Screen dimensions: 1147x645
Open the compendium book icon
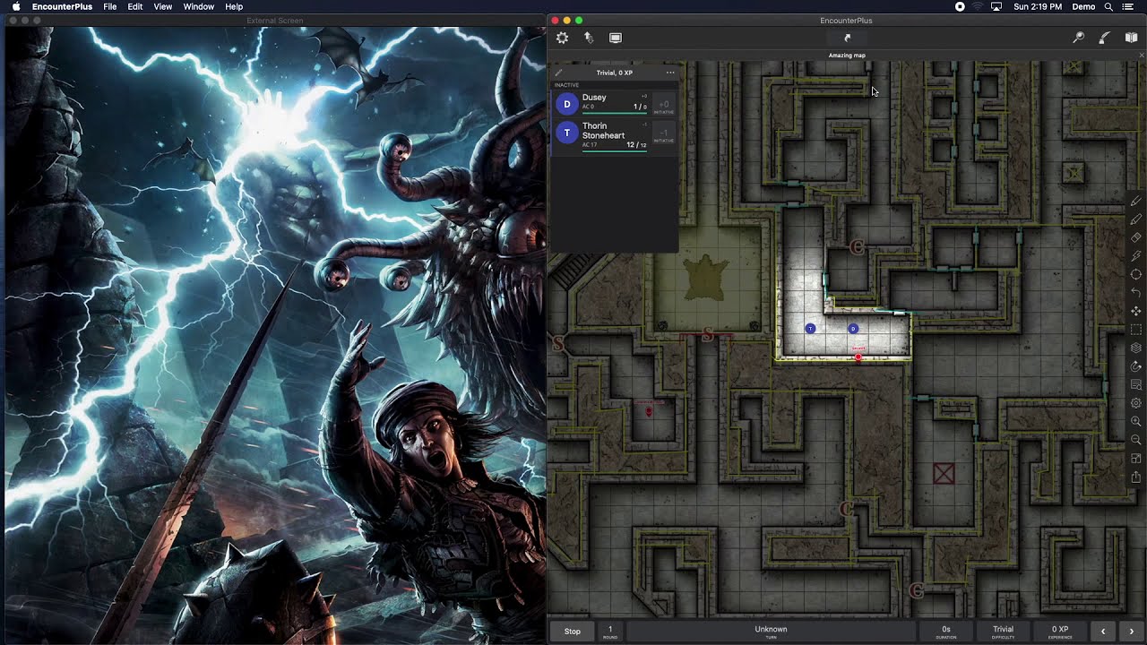point(1131,38)
